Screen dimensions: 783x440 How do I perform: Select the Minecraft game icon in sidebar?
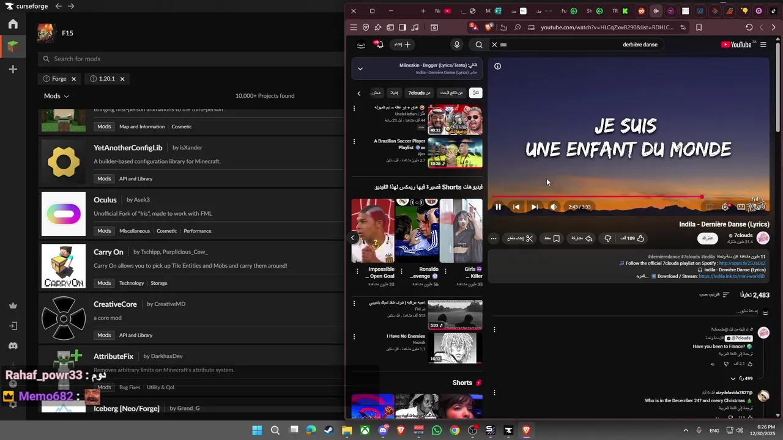click(13, 46)
